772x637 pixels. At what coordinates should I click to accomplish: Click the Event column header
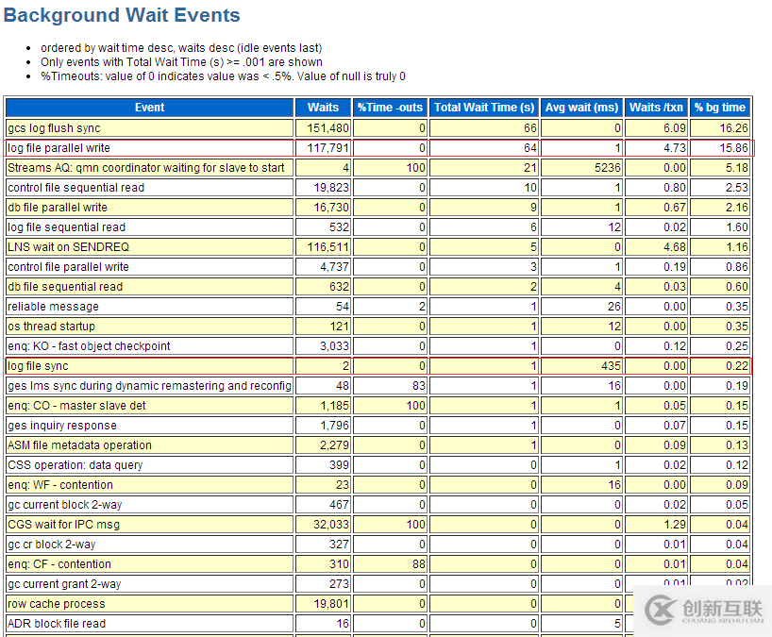(149, 108)
